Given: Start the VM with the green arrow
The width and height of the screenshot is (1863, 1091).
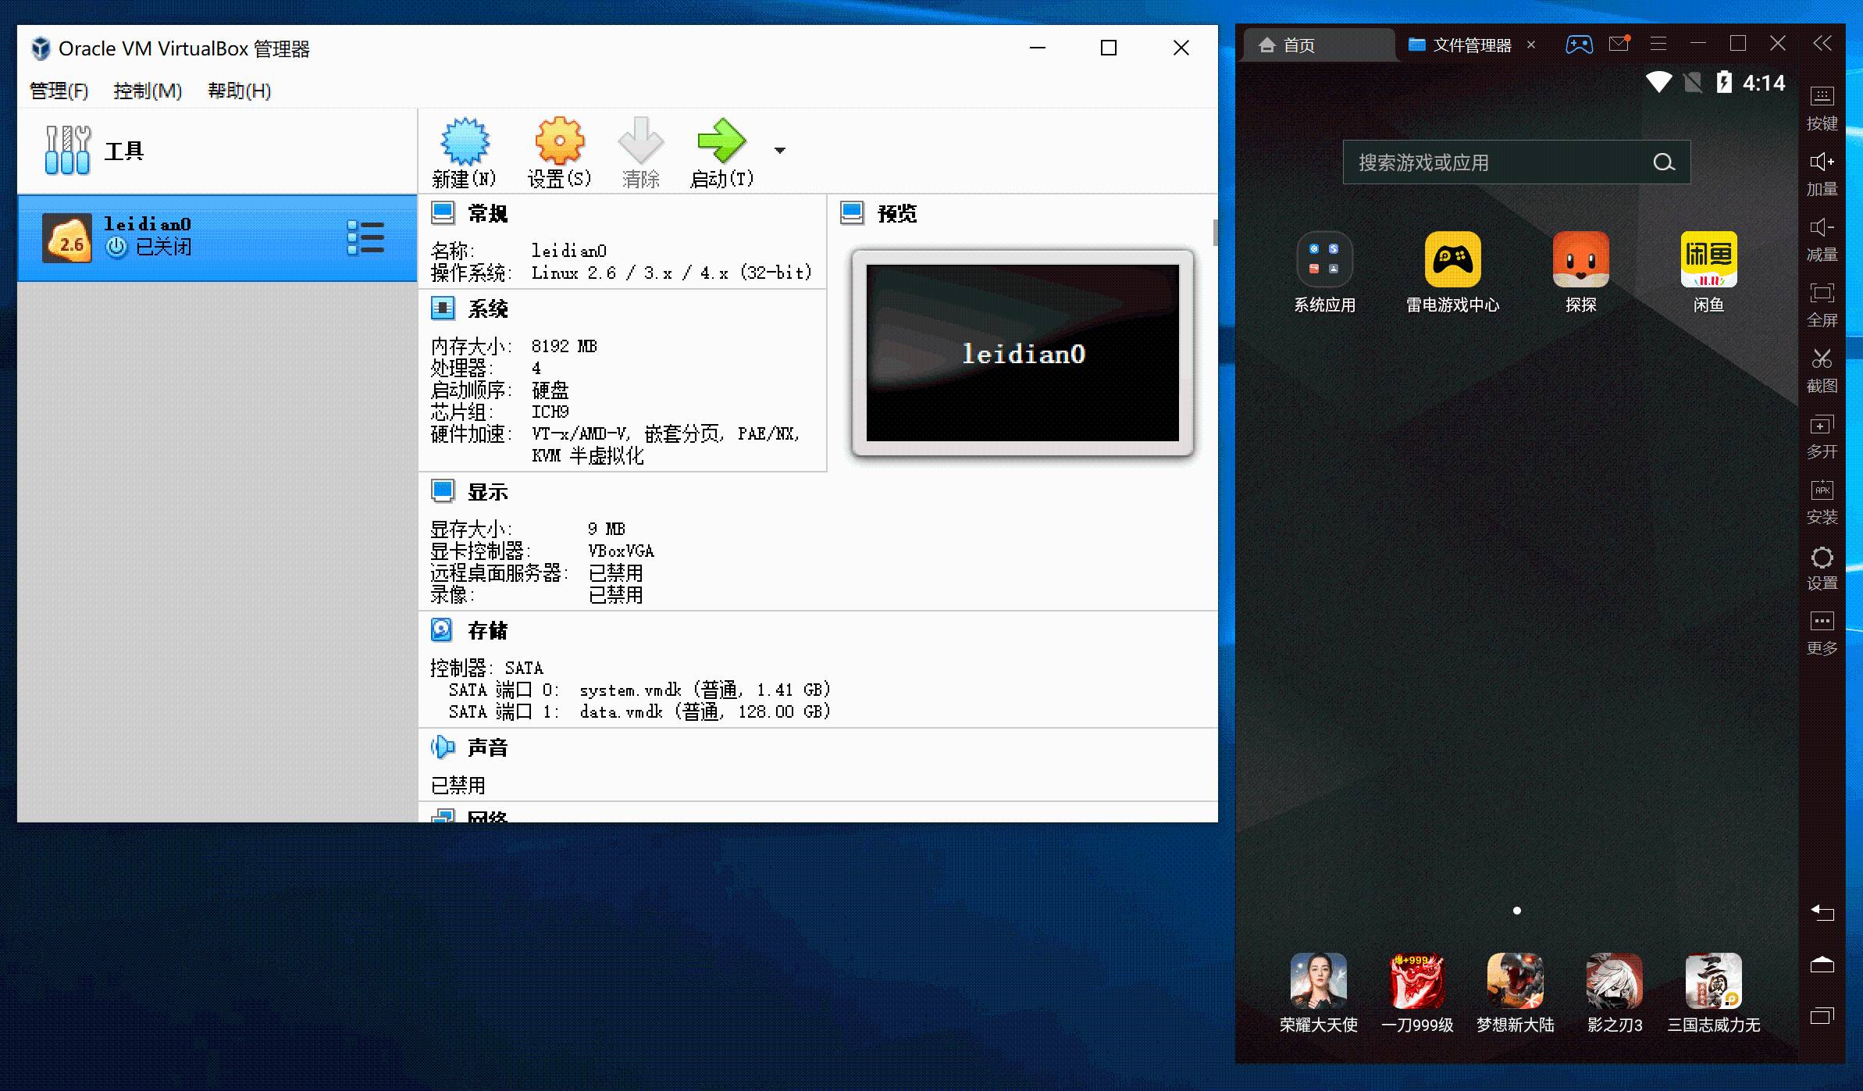Looking at the screenshot, I should (x=721, y=142).
